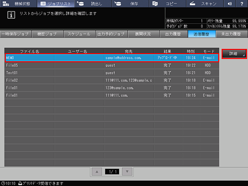Open the 機械状態 machine status screen
248x186 pixels.
click(x=19, y=3)
